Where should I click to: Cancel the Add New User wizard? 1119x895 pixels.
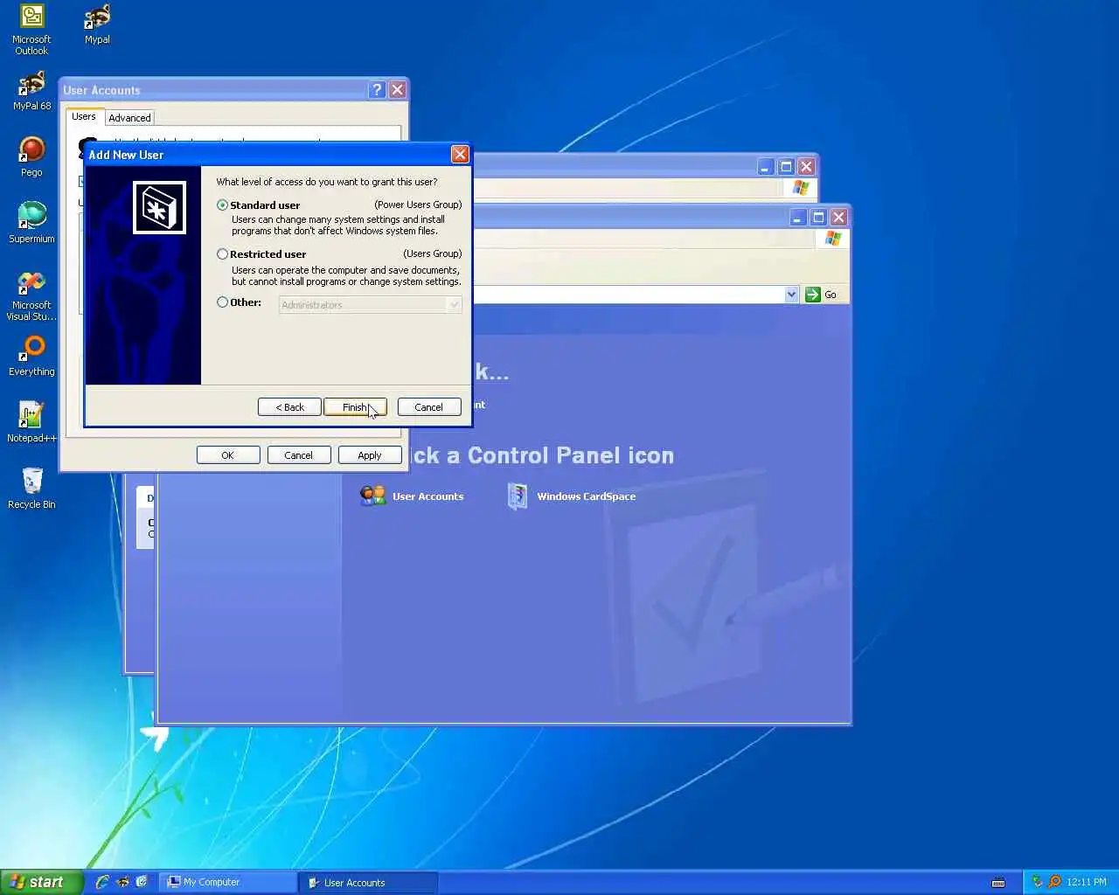(428, 407)
